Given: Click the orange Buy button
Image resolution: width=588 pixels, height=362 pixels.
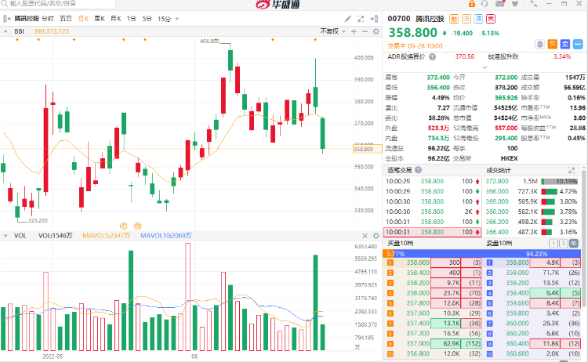Looking at the screenshot, I should [553, 45].
